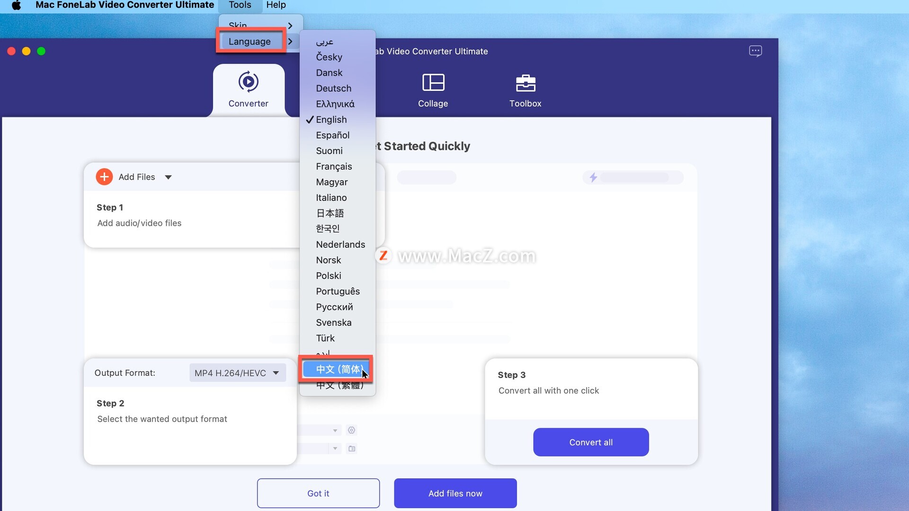
Task: Expand the Skin submenu
Action: coord(260,25)
